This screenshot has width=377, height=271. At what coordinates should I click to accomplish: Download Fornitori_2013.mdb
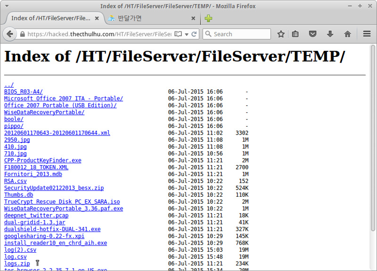pos(33,174)
